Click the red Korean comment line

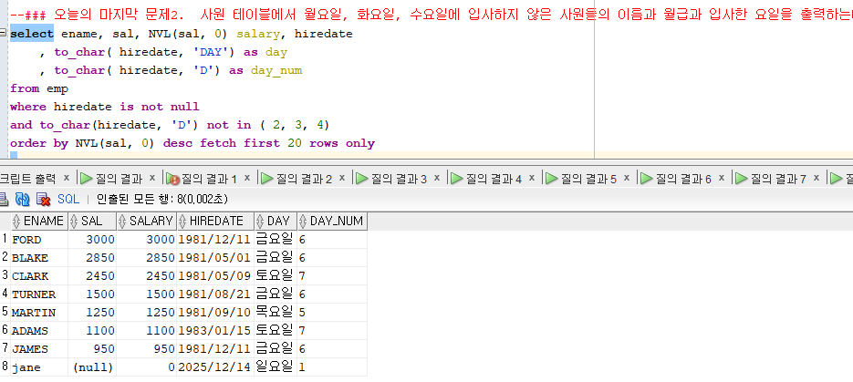(x=432, y=15)
